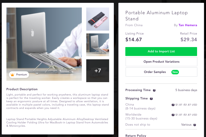Open Product Variations
The height and width of the screenshot is (137, 206).
[161, 62]
